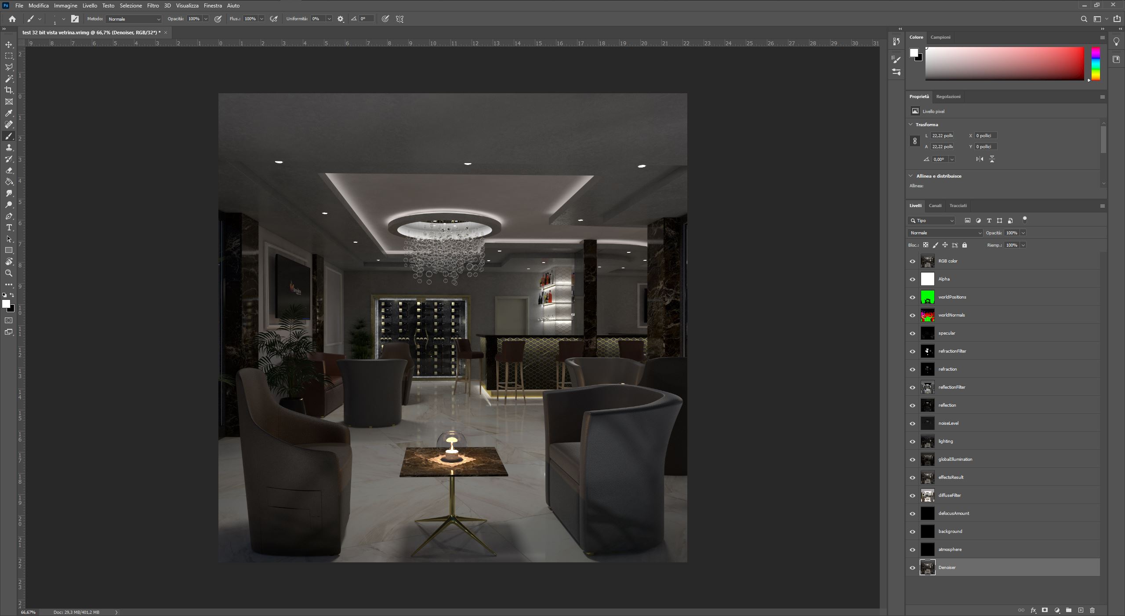Open the Regolazioni panel tab

click(948, 97)
